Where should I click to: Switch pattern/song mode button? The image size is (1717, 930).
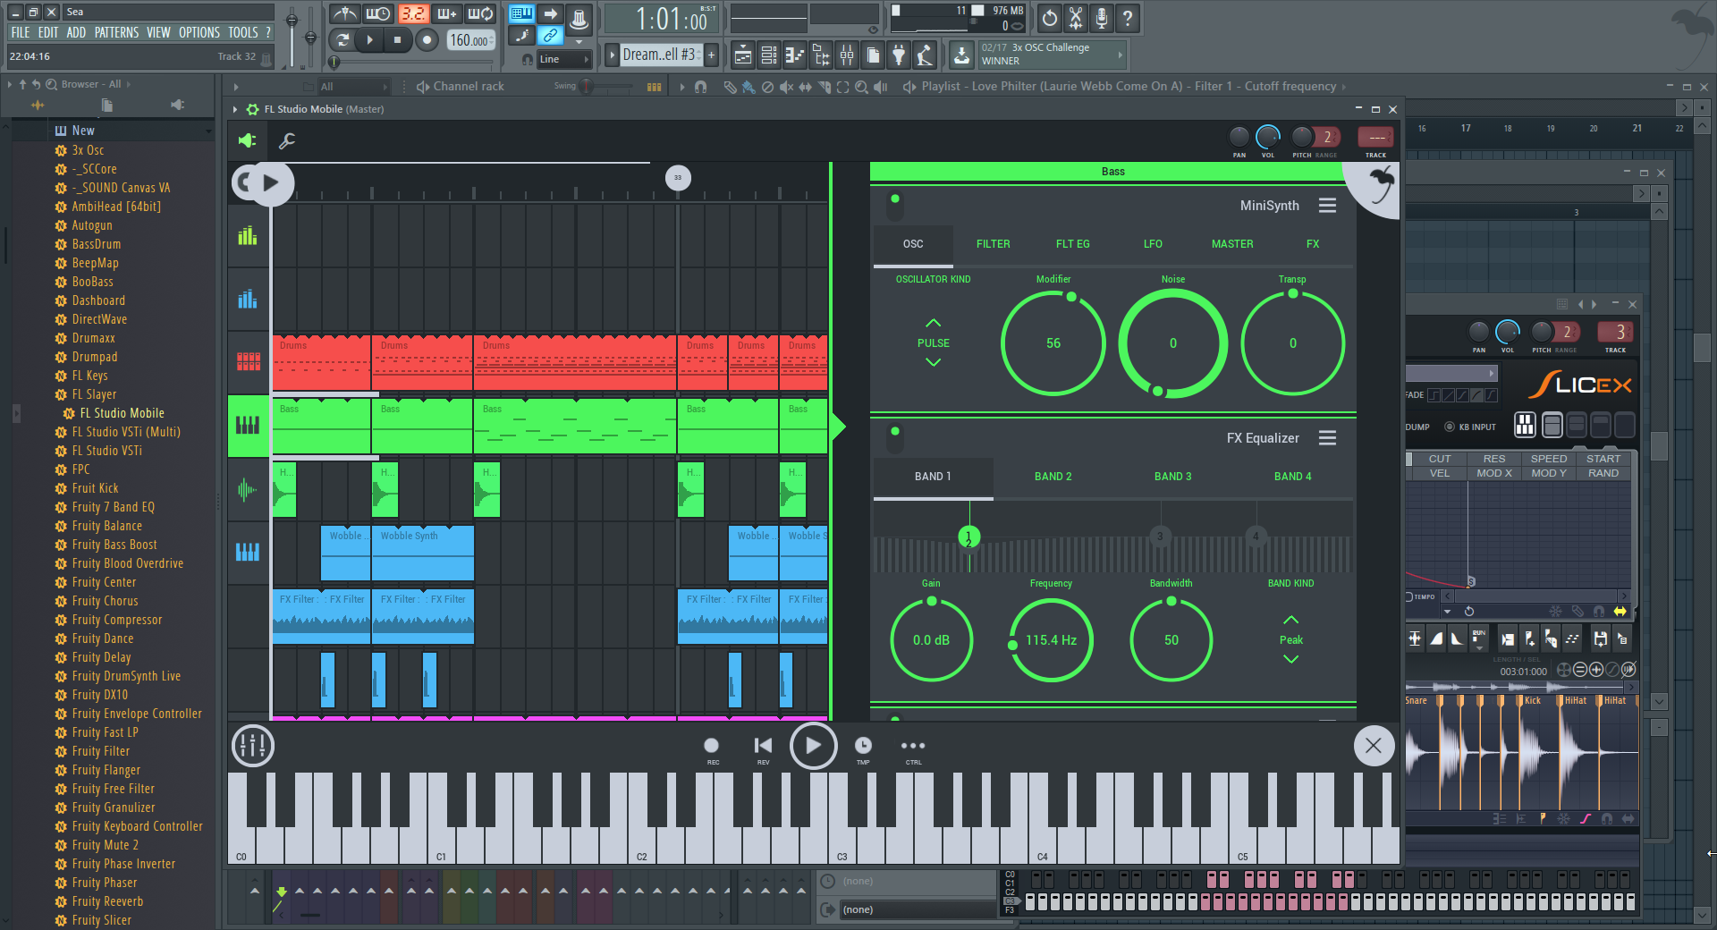point(342,39)
